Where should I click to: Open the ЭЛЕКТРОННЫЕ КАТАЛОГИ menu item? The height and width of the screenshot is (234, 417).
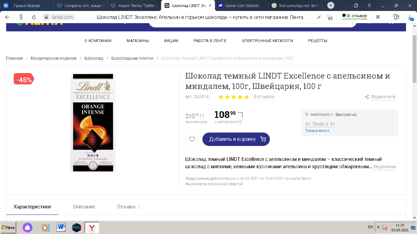click(267, 41)
